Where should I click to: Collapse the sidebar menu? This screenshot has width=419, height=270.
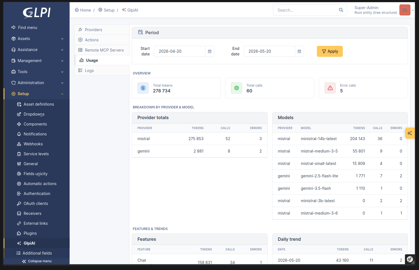[37, 261]
